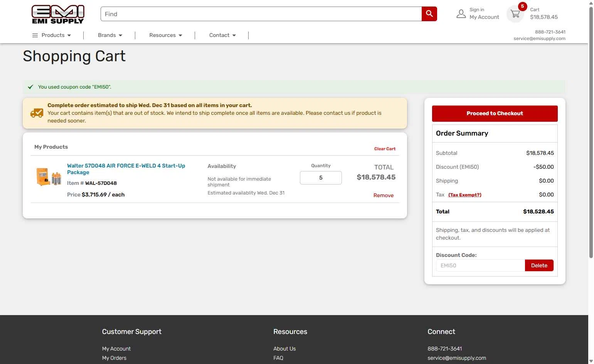Click the red search magnifier button
This screenshot has width=594, height=364.
click(x=429, y=14)
